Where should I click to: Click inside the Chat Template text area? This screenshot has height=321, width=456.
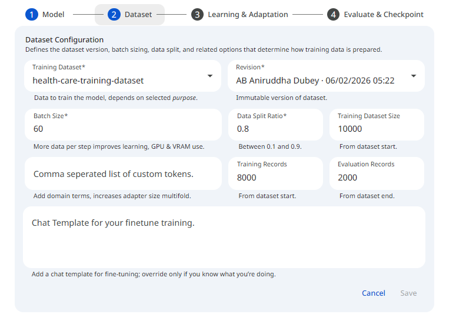click(x=224, y=241)
